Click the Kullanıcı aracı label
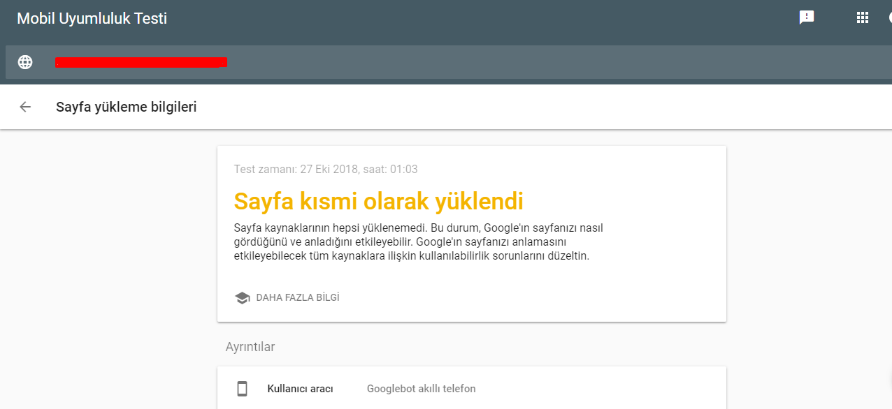 click(x=301, y=389)
